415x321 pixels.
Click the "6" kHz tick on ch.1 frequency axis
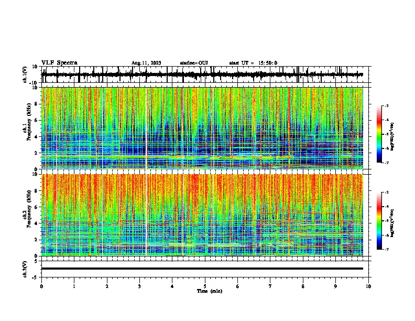point(37,120)
